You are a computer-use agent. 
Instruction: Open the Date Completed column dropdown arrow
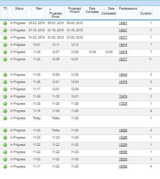click(104, 10)
